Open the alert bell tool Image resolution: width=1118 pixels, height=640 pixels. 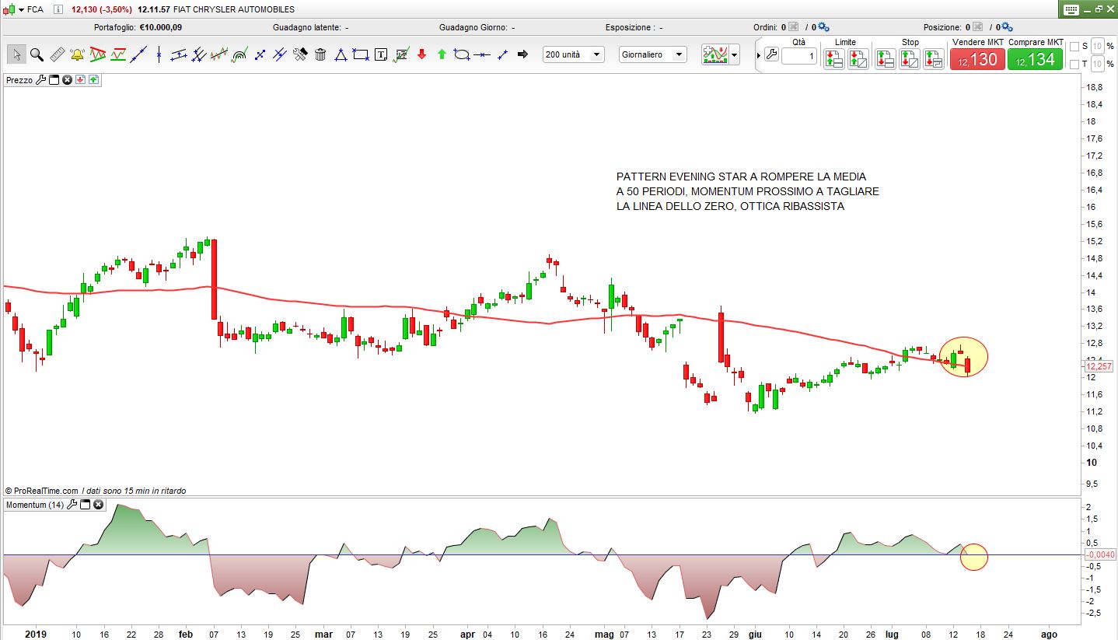tap(77, 54)
